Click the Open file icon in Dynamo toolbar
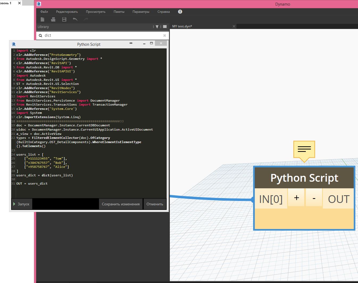The width and height of the screenshot is (358, 283). coord(53,19)
